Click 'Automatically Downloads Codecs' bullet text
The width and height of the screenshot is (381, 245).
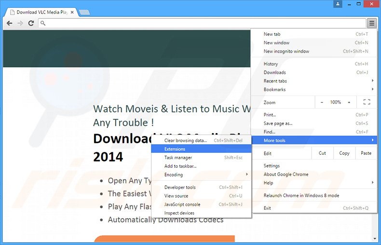point(165,220)
